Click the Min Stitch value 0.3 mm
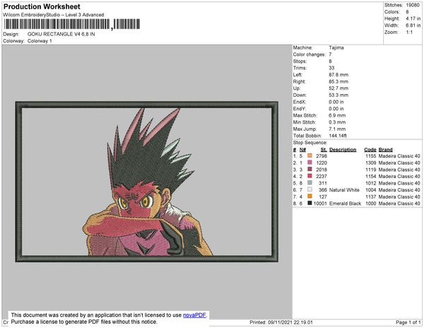424x328 pixels. [x=337, y=122]
